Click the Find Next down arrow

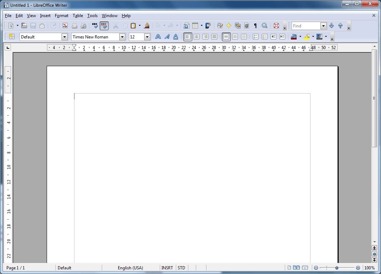click(332, 26)
